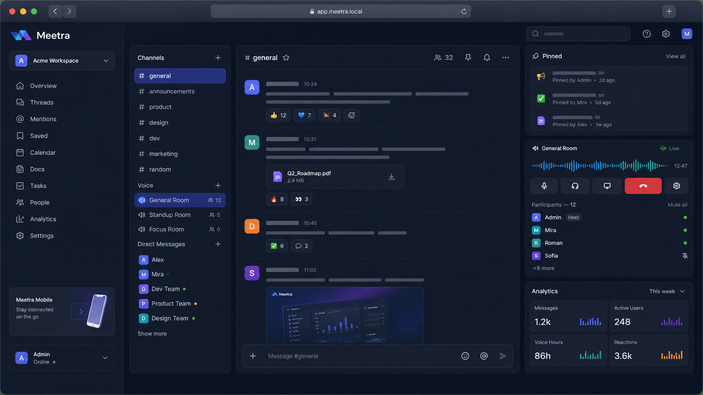Open the Meetra screenshot image preview

point(344,315)
